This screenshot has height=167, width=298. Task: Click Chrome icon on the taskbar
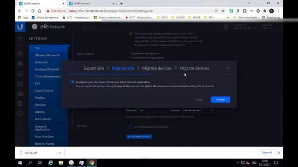[92, 163]
